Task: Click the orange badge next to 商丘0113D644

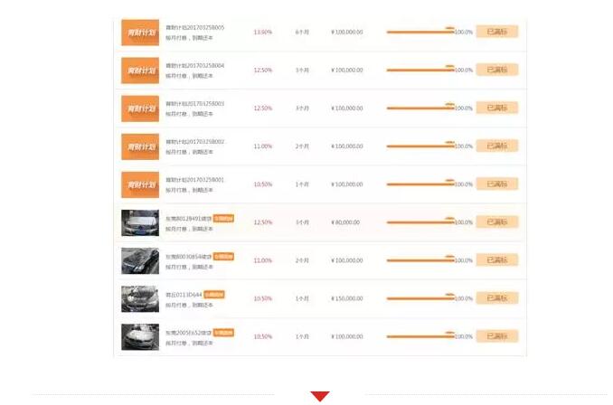Action: pos(214,294)
